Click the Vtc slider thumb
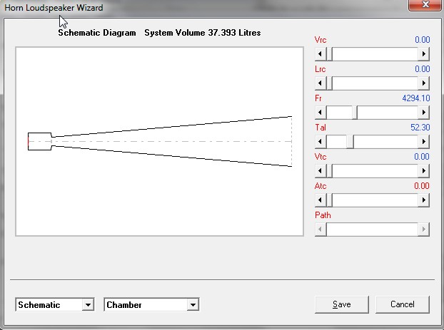Image resolution: width=444 pixels, height=330 pixels. click(x=329, y=171)
